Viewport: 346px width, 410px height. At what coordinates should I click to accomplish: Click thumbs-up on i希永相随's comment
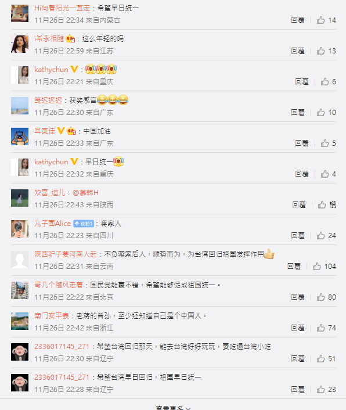point(326,51)
